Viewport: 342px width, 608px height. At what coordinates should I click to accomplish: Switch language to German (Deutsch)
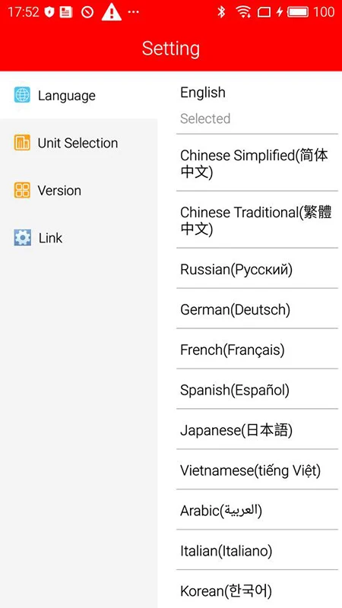257,309
